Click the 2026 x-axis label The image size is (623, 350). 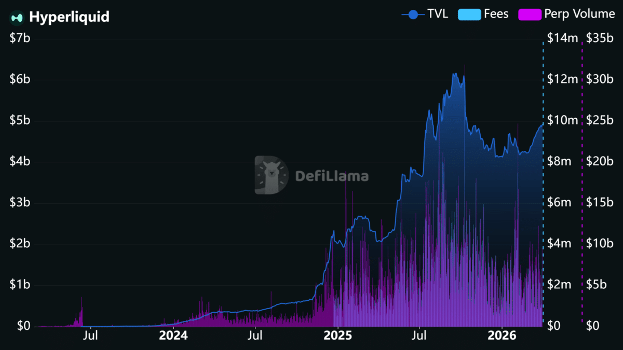pos(502,335)
